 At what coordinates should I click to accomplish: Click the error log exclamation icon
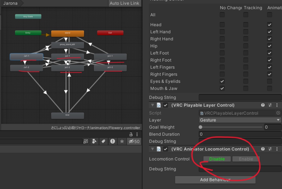pyautogui.click(x=113, y=141)
